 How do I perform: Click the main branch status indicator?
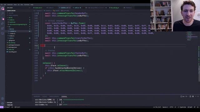[x=7, y=107]
